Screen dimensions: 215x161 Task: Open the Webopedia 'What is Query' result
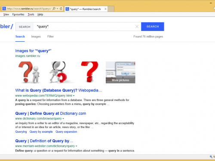pyautogui.click(x=58, y=91)
